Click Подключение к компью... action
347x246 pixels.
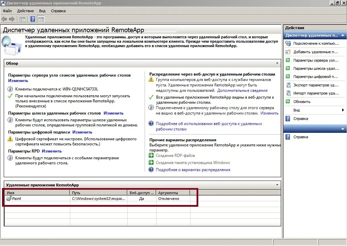[316, 43]
